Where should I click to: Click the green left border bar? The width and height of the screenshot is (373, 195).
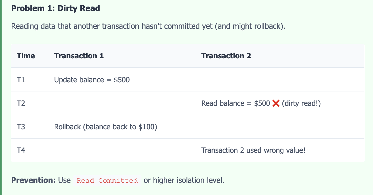[1, 97]
